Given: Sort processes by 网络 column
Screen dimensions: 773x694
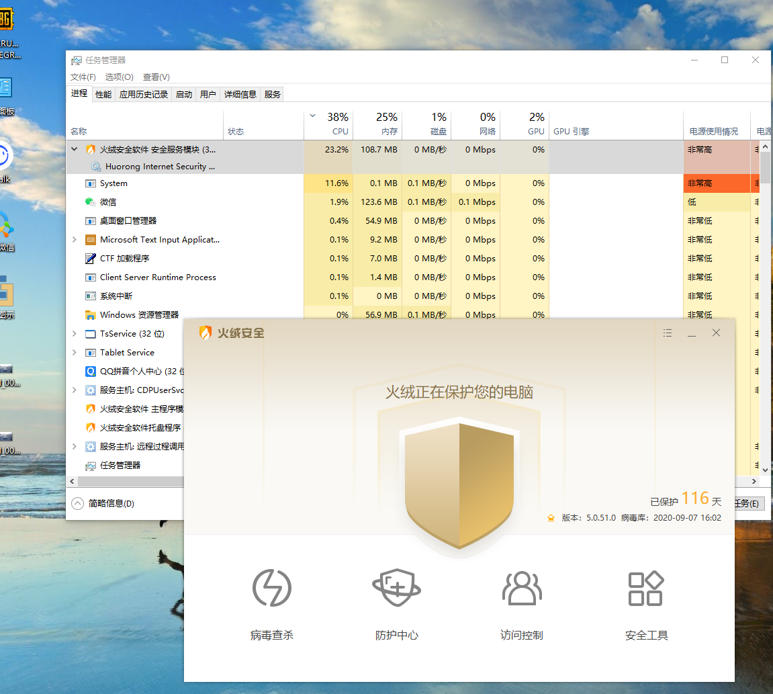Looking at the screenshot, I should (x=475, y=125).
